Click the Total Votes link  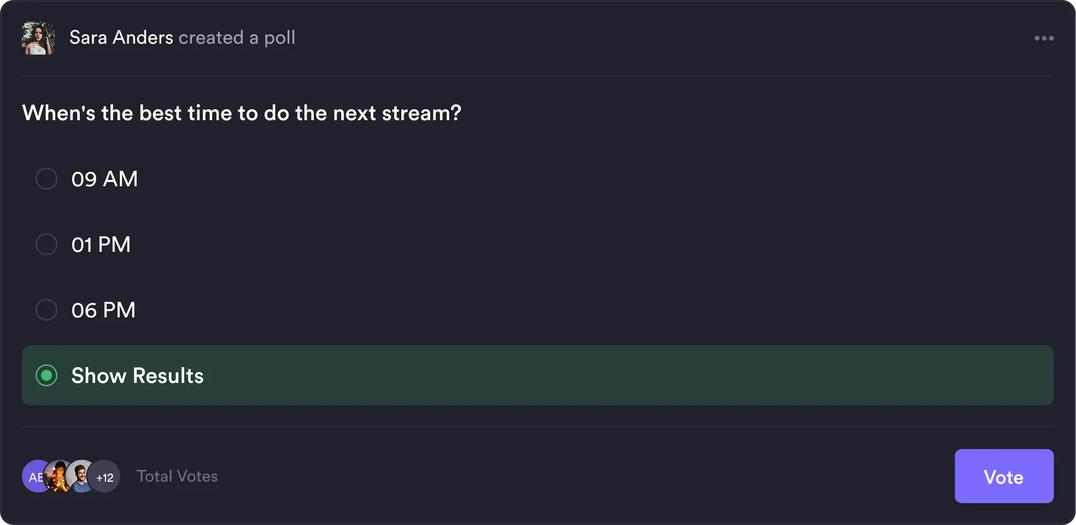[177, 476]
